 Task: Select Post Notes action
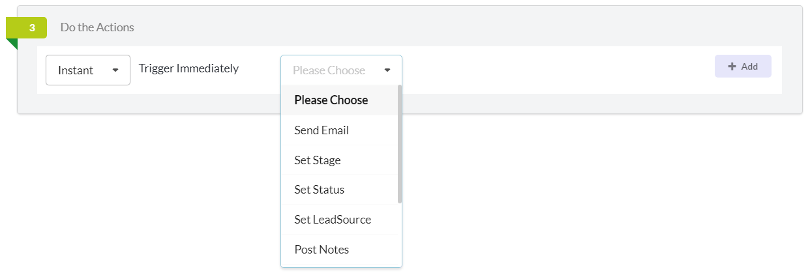click(x=339, y=250)
